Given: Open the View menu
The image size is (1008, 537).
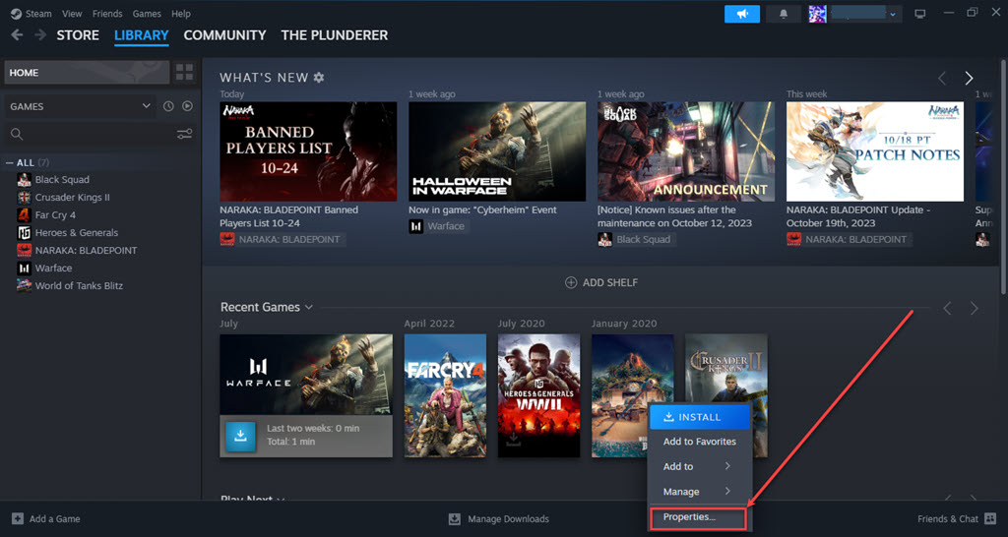Looking at the screenshot, I should click(72, 14).
